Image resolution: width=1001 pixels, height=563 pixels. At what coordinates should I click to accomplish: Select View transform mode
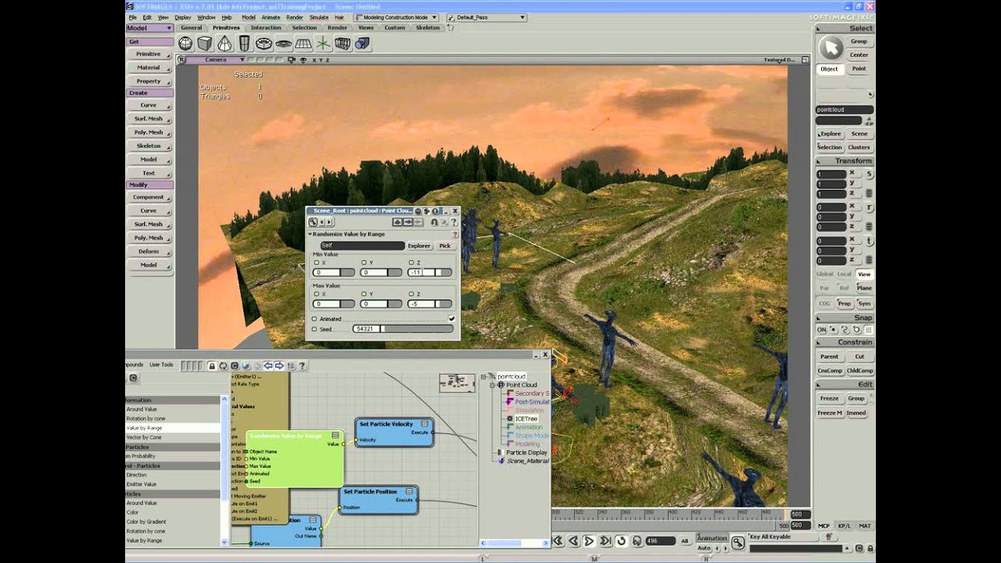tap(864, 274)
